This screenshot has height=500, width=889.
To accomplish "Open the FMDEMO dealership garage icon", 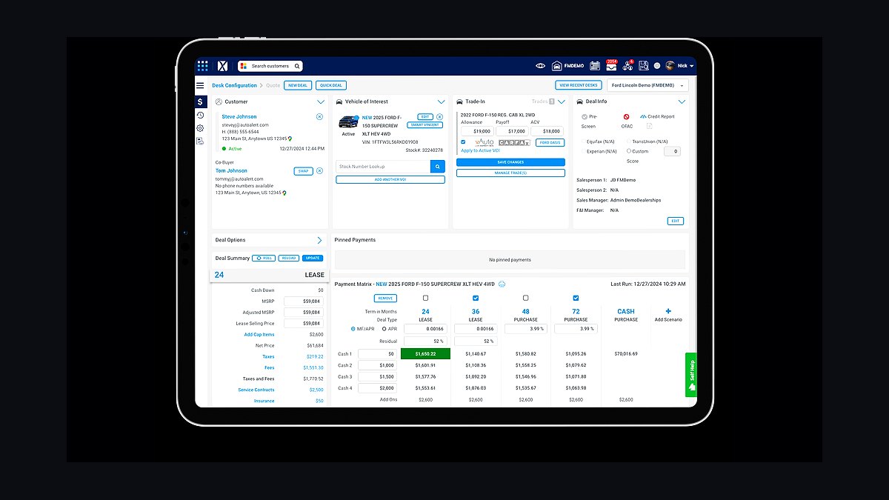I will pos(557,66).
